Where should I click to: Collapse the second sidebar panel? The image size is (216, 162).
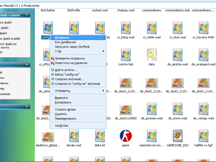(27, 64)
